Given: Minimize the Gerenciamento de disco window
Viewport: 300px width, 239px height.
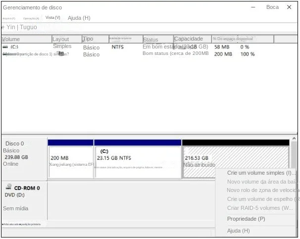Looking at the screenshot, I should pyautogui.click(x=253, y=7).
